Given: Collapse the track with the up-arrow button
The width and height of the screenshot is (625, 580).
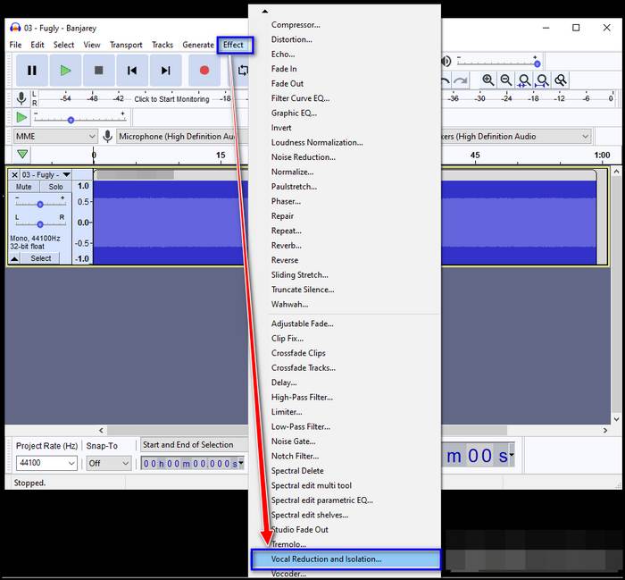Looking at the screenshot, I should [x=14, y=258].
